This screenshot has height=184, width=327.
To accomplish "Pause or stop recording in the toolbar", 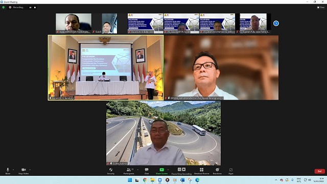I will tap(181, 171).
